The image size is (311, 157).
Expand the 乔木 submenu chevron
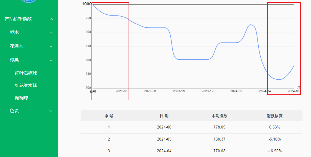[51, 33]
